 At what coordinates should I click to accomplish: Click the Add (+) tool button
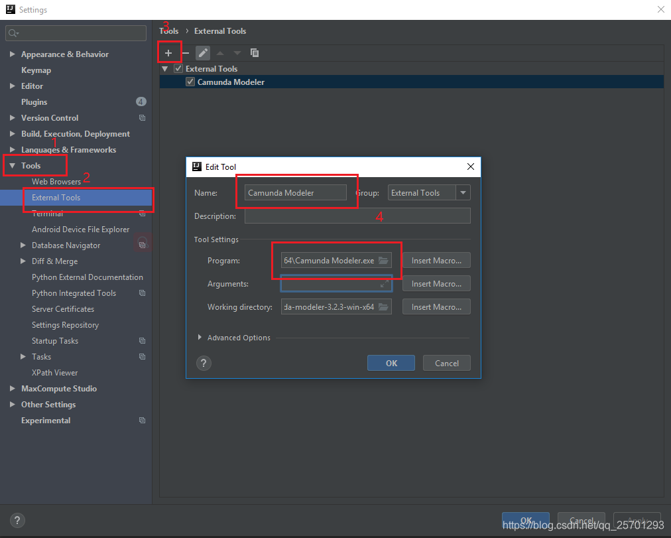168,53
